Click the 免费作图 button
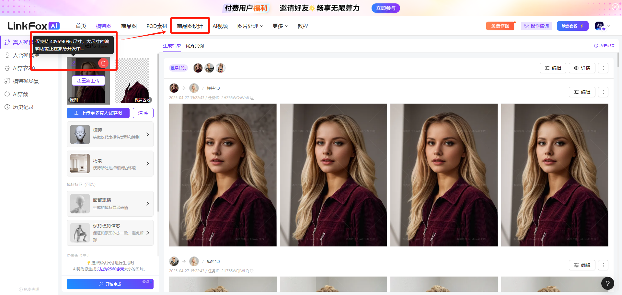The width and height of the screenshot is (622, 295). [500, 26]
